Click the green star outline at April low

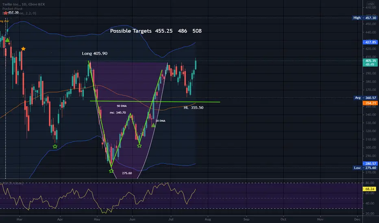(55, 146)
